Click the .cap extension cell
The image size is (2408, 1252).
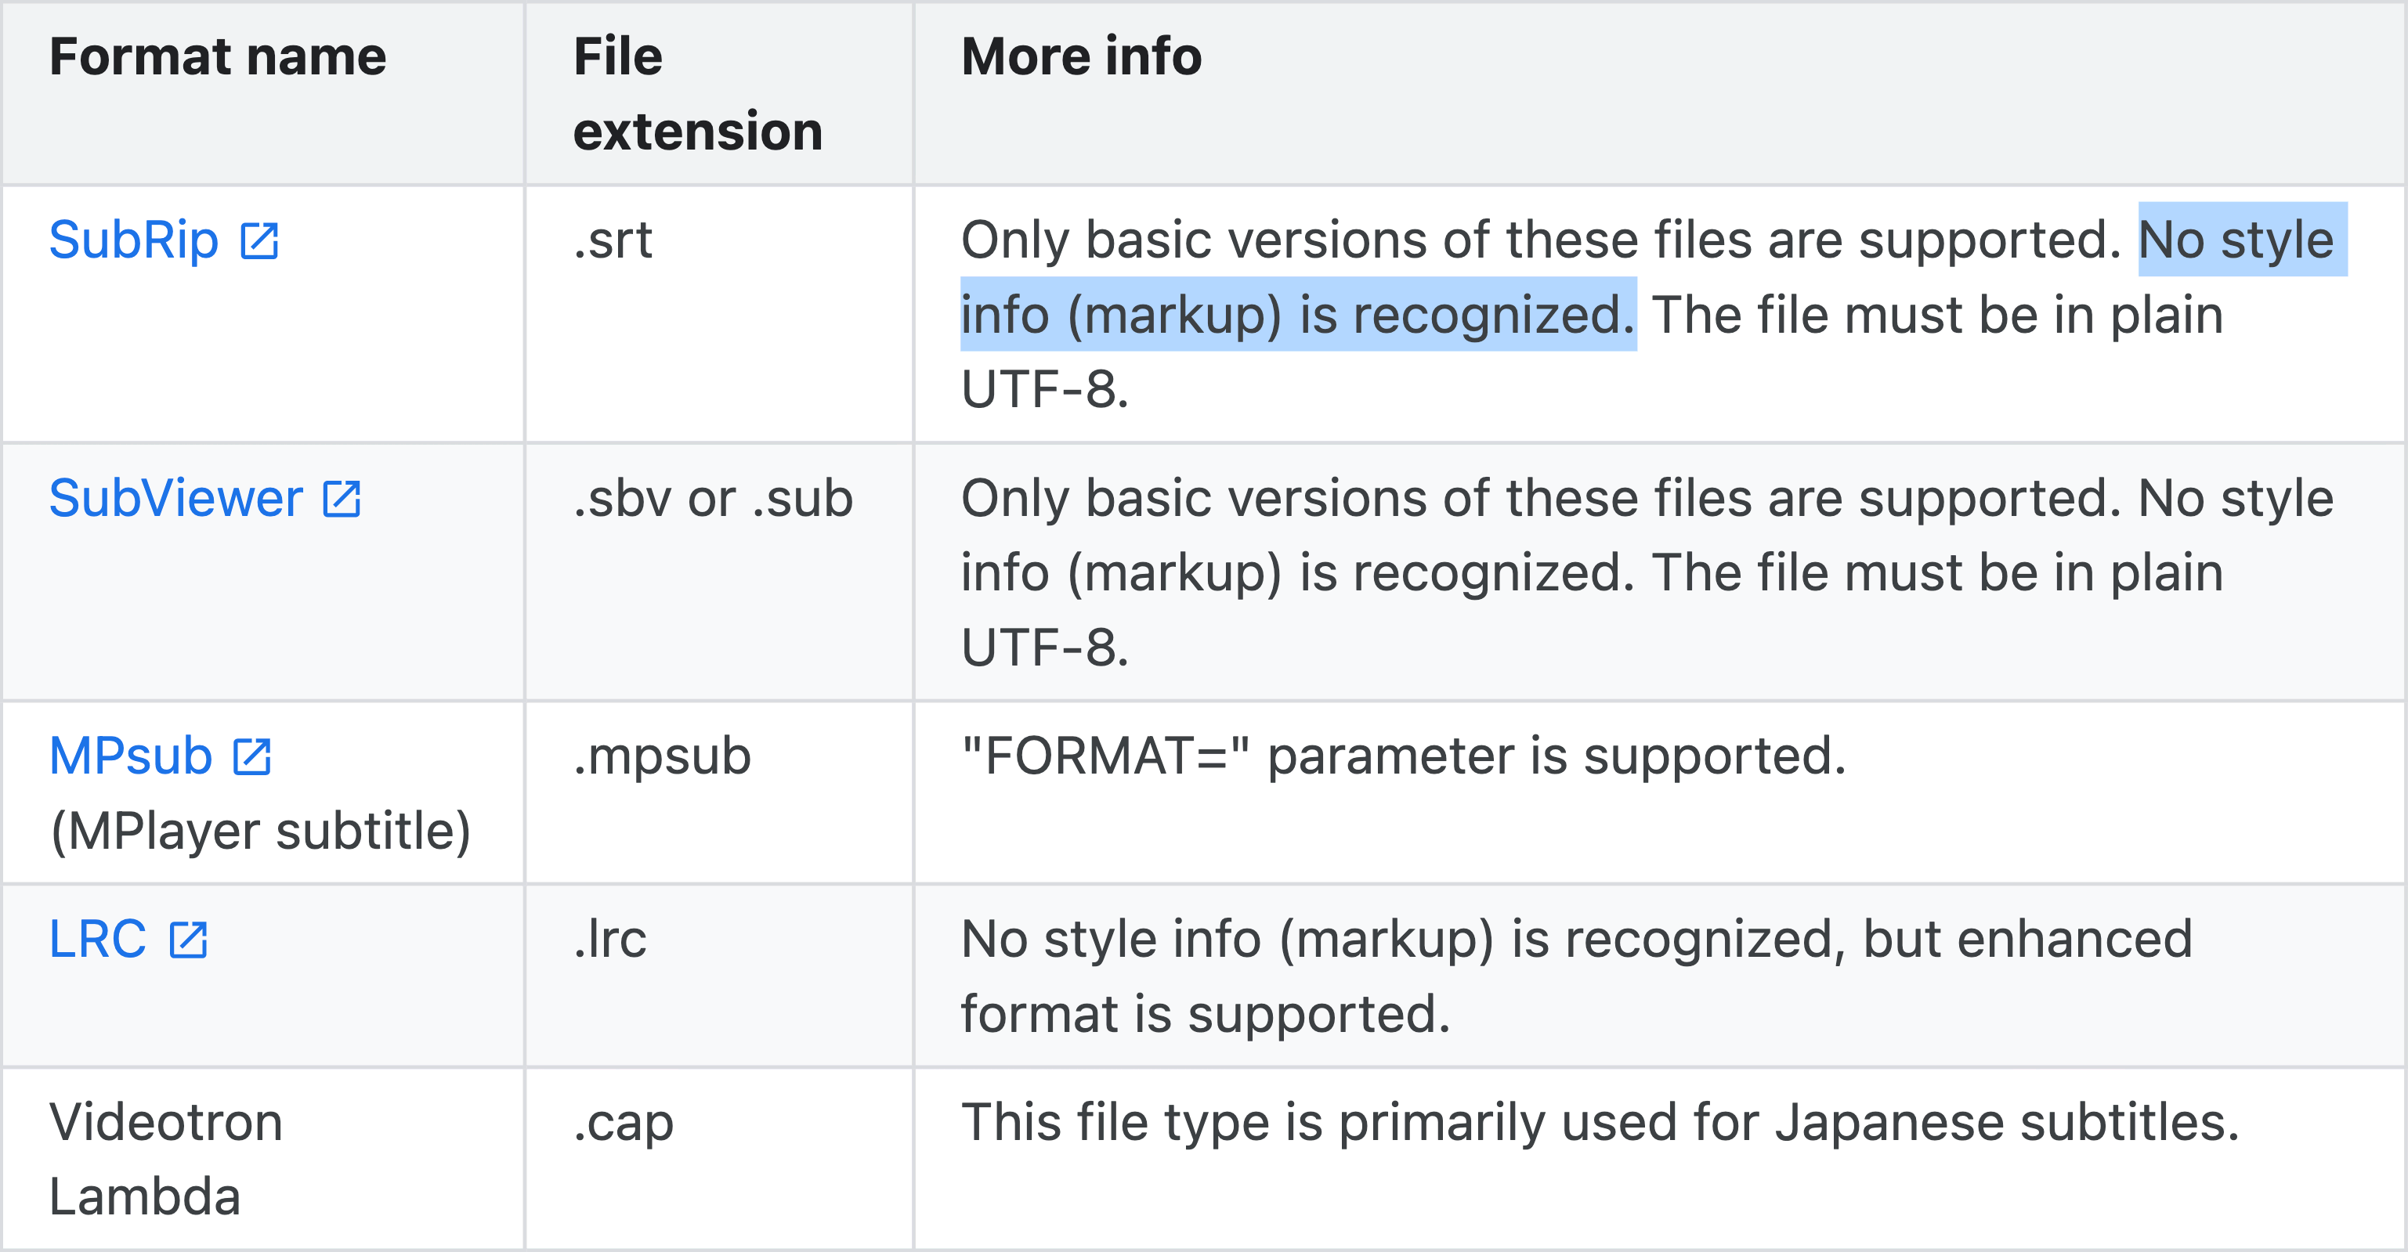623,1123
